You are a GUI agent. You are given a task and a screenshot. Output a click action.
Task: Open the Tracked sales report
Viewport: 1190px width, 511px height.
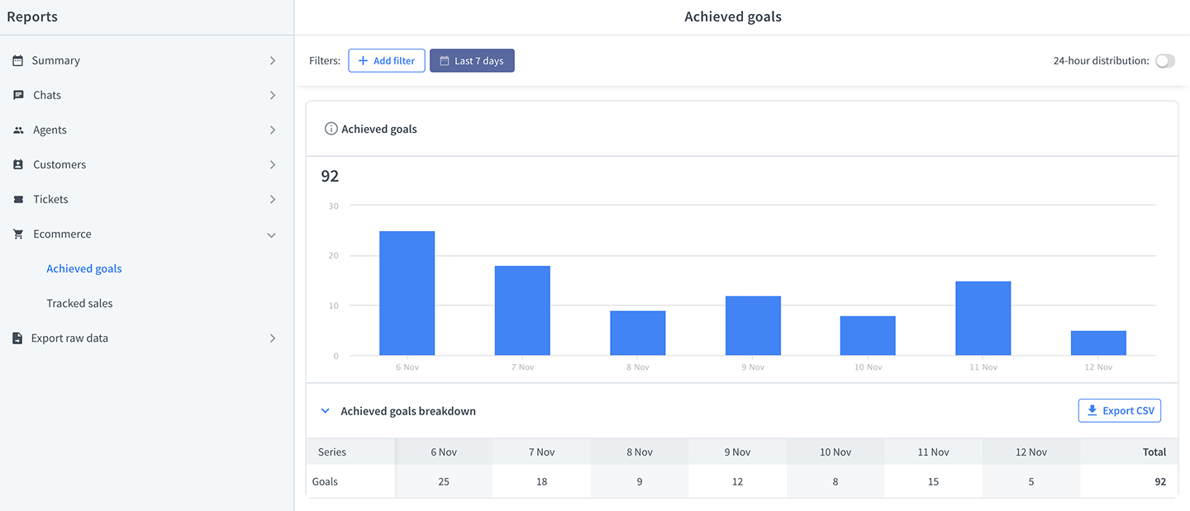(x=79, y=303)
